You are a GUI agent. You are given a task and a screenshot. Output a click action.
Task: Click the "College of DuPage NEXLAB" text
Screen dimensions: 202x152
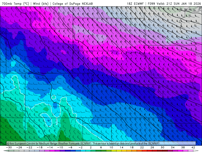point(72,4)
